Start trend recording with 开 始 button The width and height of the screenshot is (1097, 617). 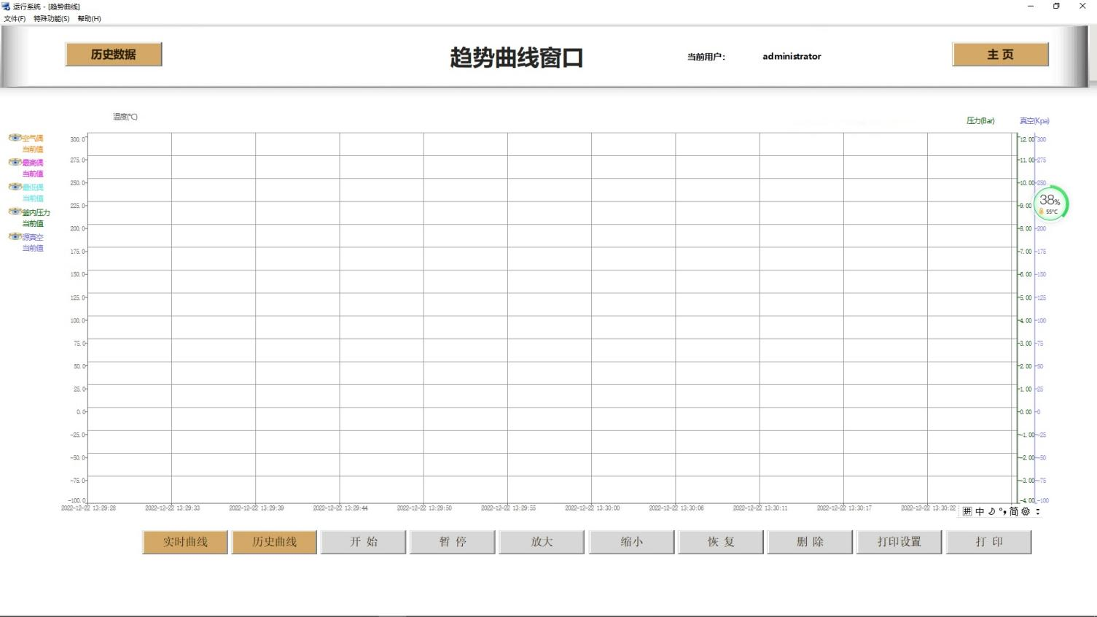[363, 542]
